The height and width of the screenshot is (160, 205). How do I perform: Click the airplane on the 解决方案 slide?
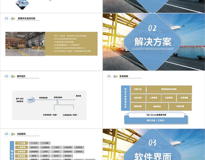tap(176, 28)
